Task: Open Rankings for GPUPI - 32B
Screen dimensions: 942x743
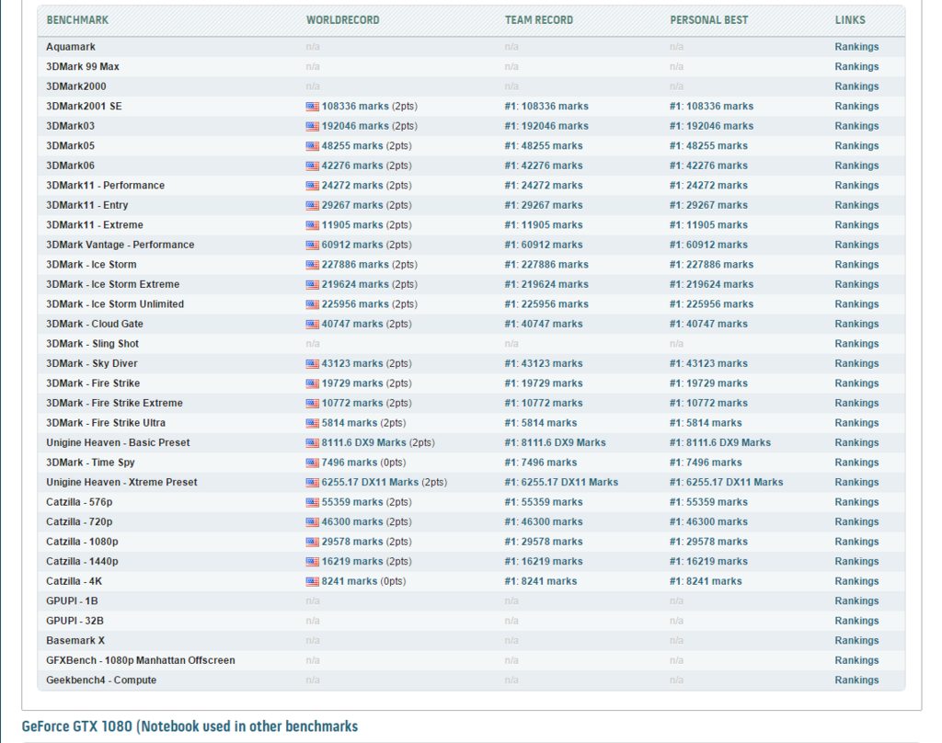Action: [x=856, y=621]
